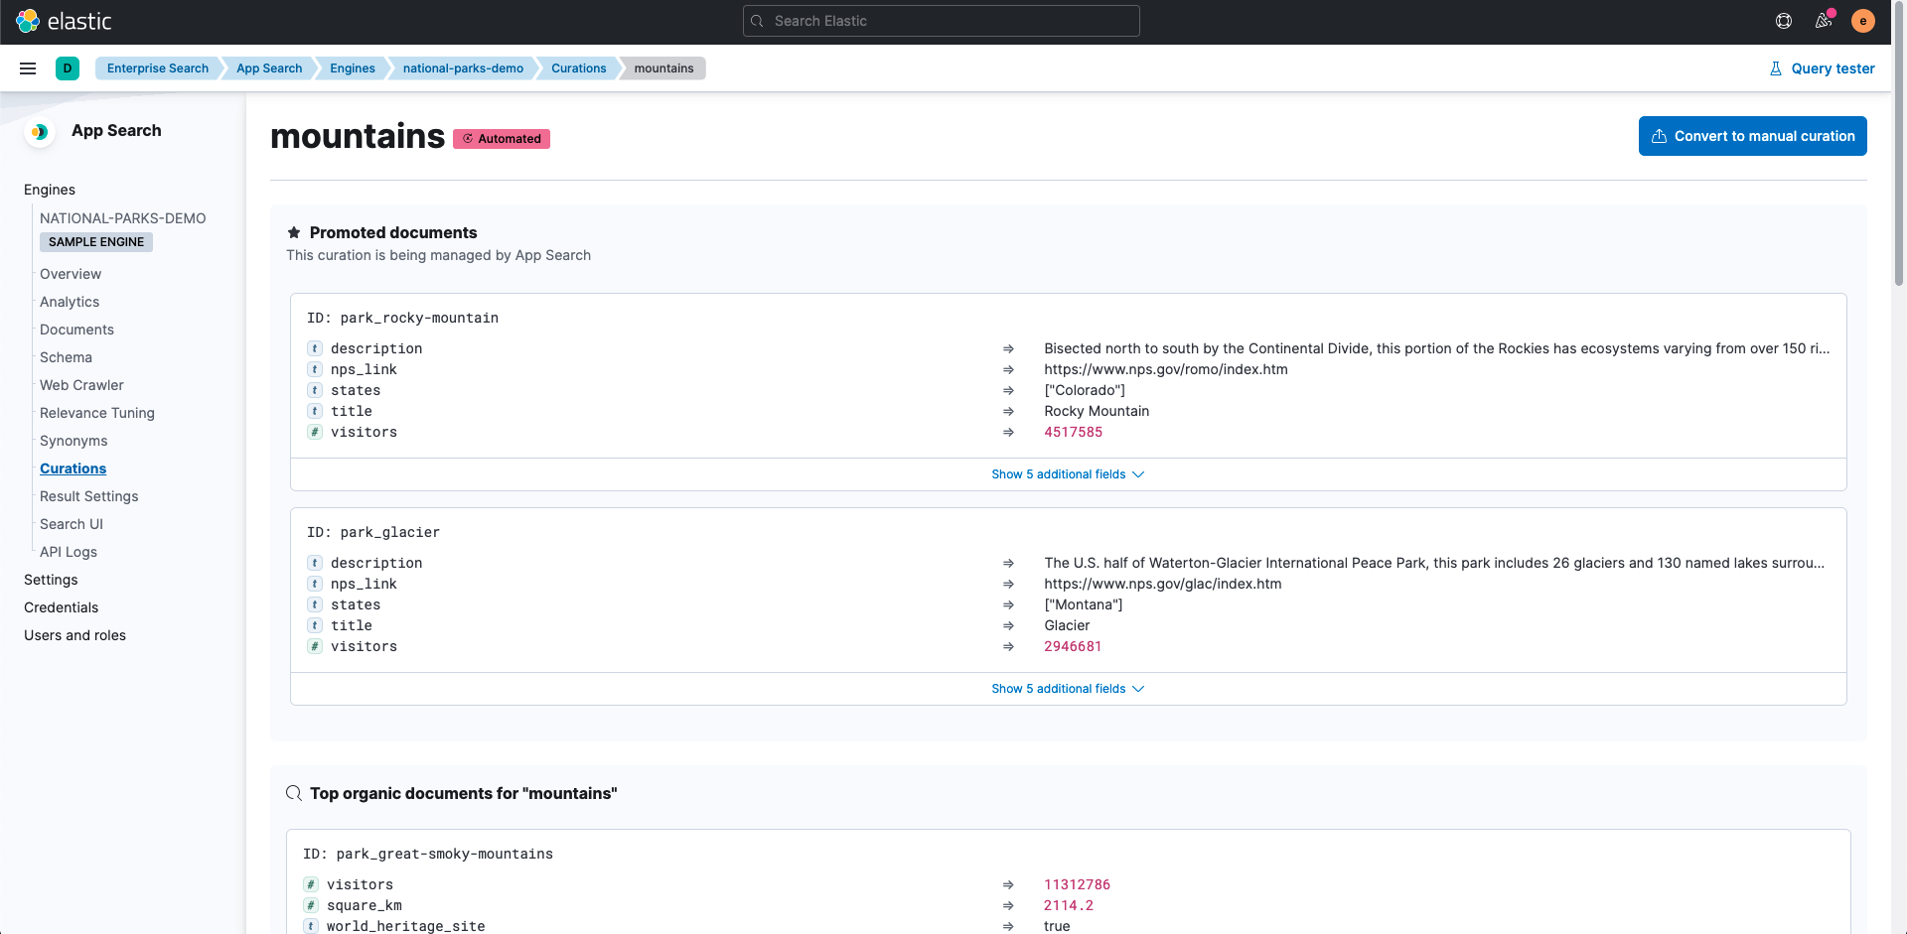Click the text type icon for park_glacier nps_link
This screenshot has width=1907, height=934.
click(x=315, y=584)
